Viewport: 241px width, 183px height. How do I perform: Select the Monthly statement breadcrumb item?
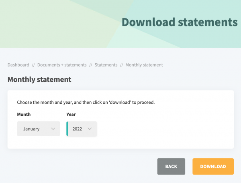(x=144, y=65)
